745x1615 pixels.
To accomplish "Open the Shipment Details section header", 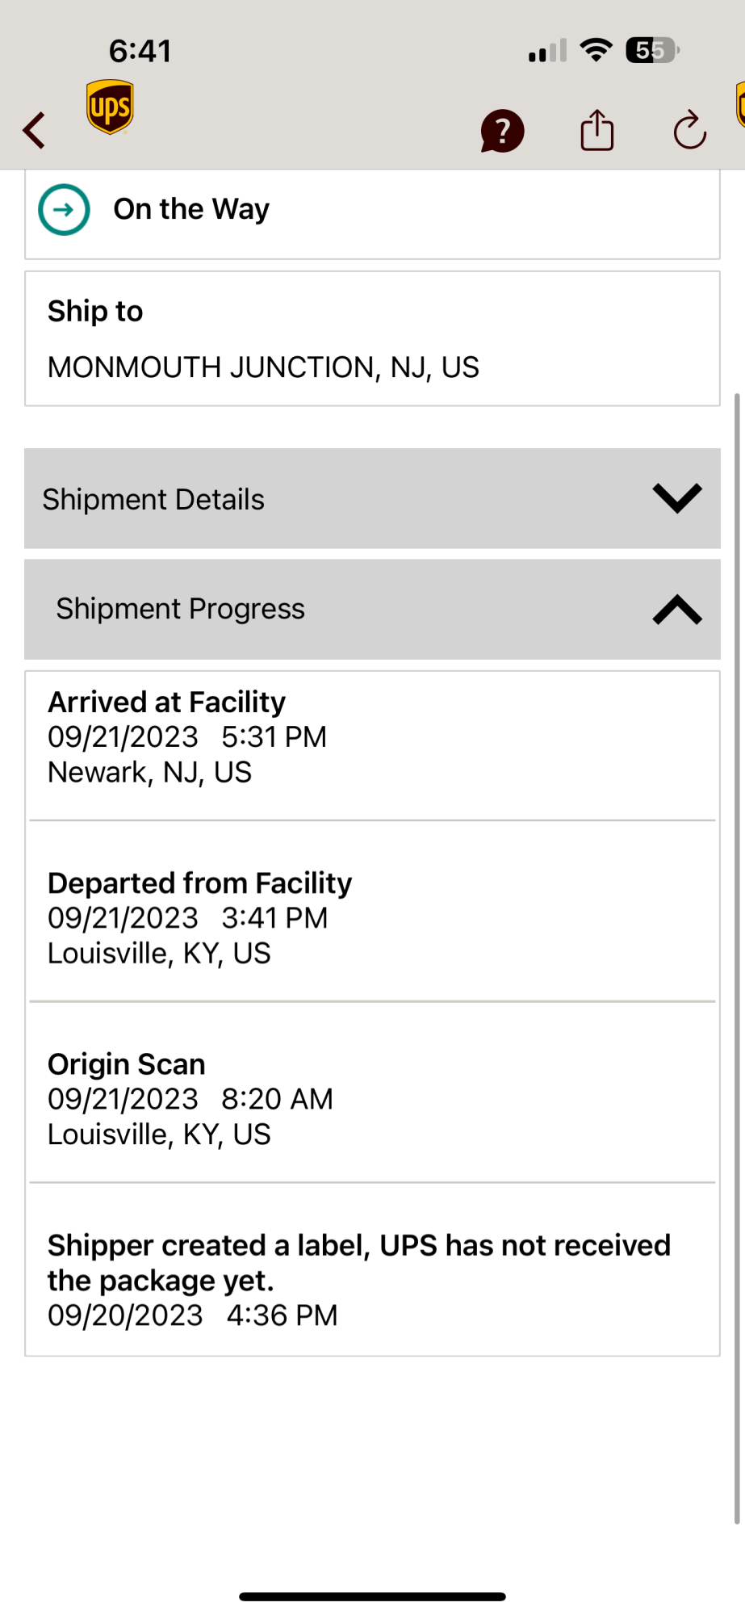I will (x=323, y=499).
